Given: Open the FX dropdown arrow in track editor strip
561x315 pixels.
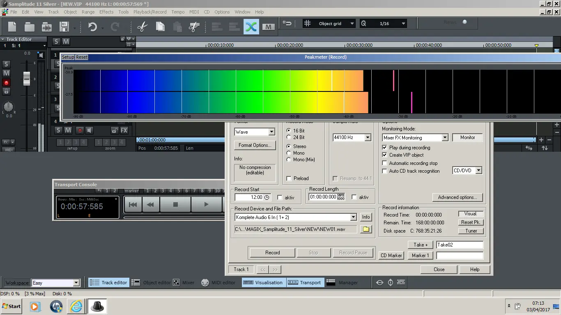Looking at the screenshot, I should tap(12, 142).
